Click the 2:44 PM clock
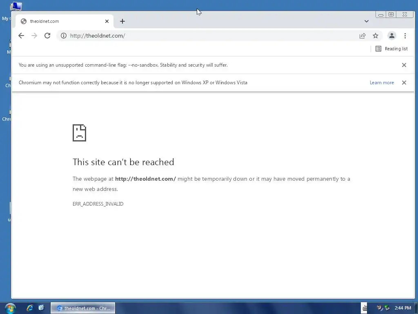Viewport: 418px width, 314px height. pos(403,308)
